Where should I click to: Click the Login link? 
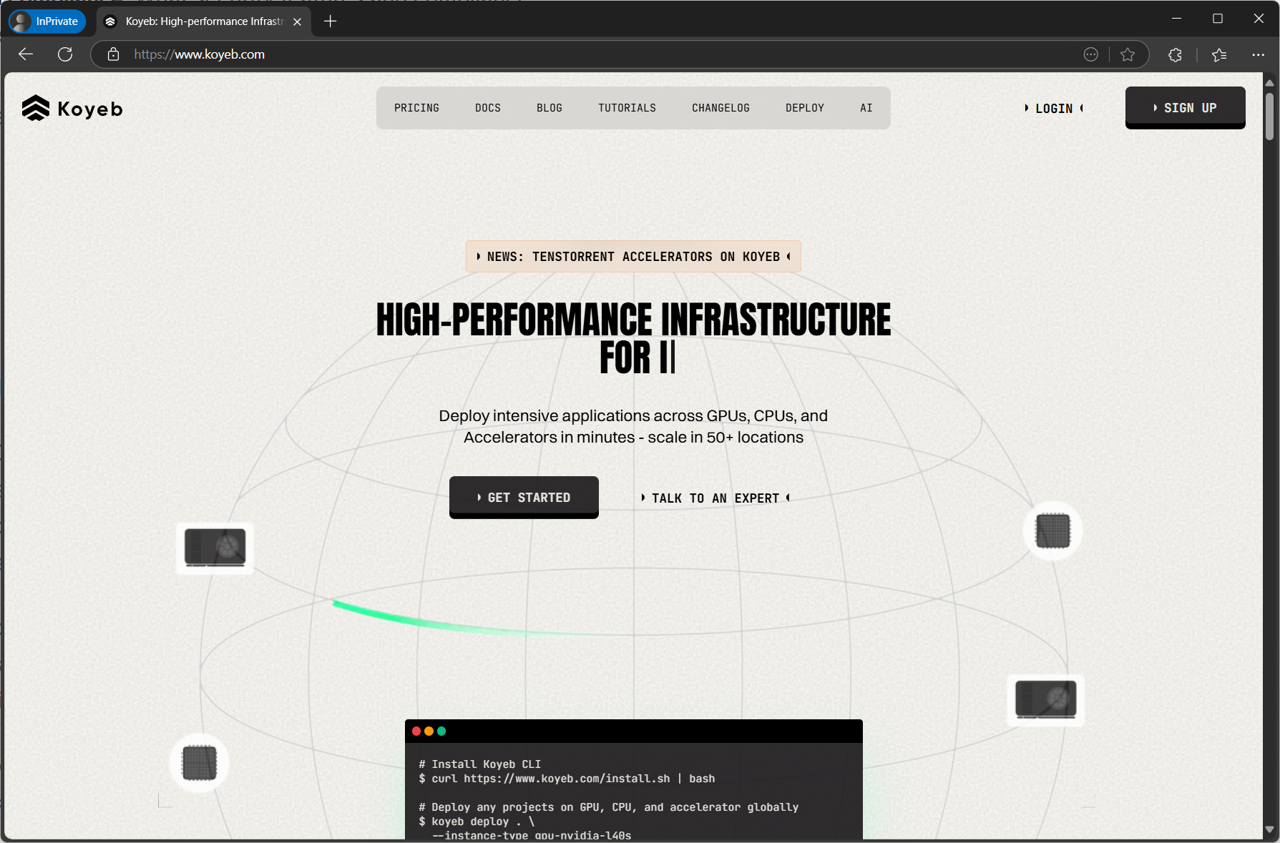(1054, 109)
